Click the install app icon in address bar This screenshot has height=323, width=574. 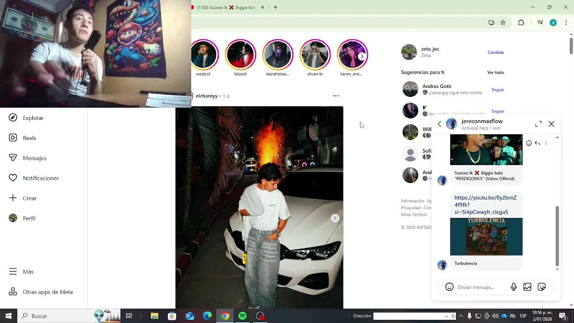(491, 22)
